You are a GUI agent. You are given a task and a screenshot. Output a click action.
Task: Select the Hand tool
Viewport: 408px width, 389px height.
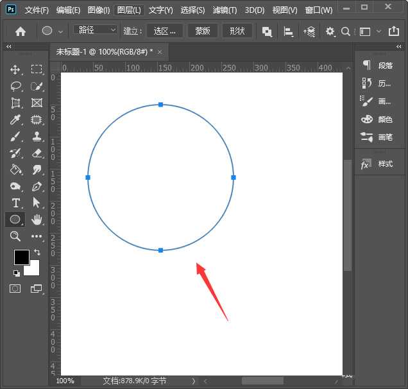(x=37, y=220)
